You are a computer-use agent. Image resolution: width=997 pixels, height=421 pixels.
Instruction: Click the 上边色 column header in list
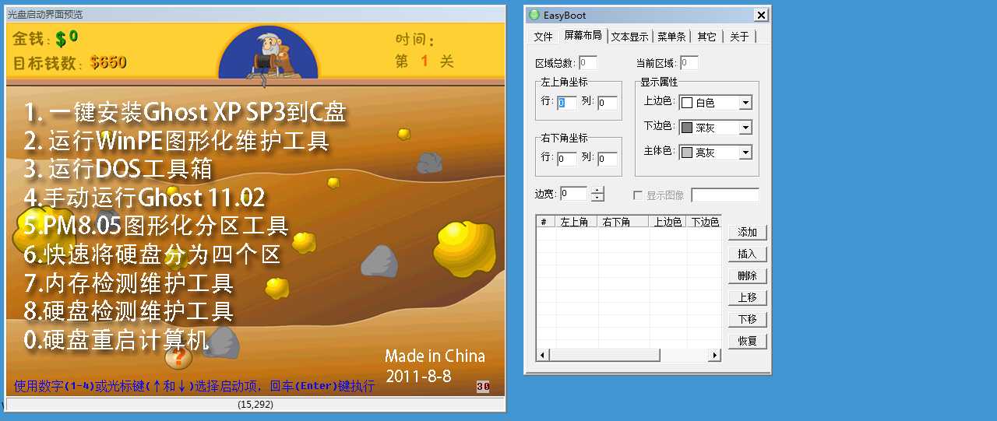(668, 222)
